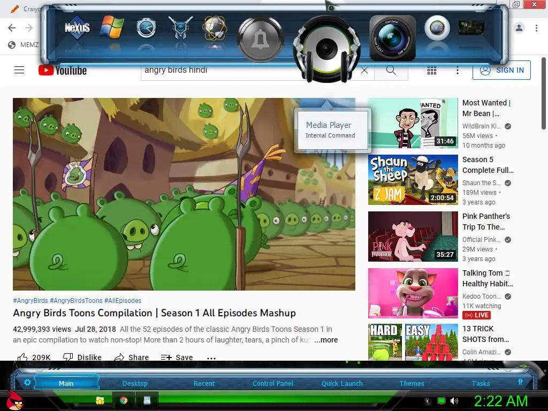Open the Quick Launch tab

(342, 383)
